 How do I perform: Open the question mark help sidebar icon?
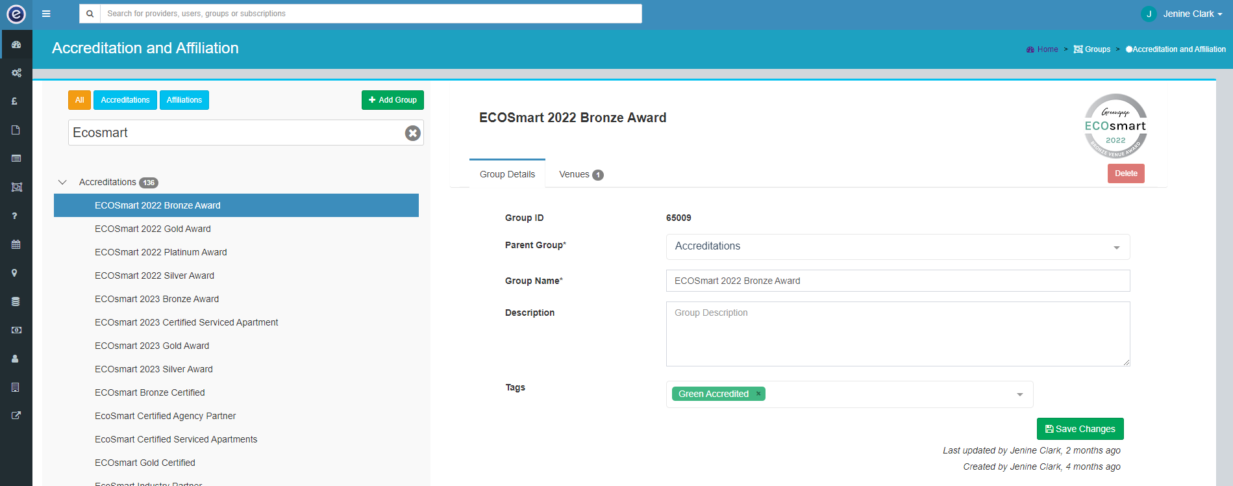14,216
